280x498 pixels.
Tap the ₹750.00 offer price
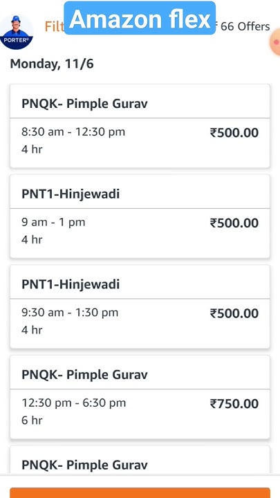click(234, 404)
